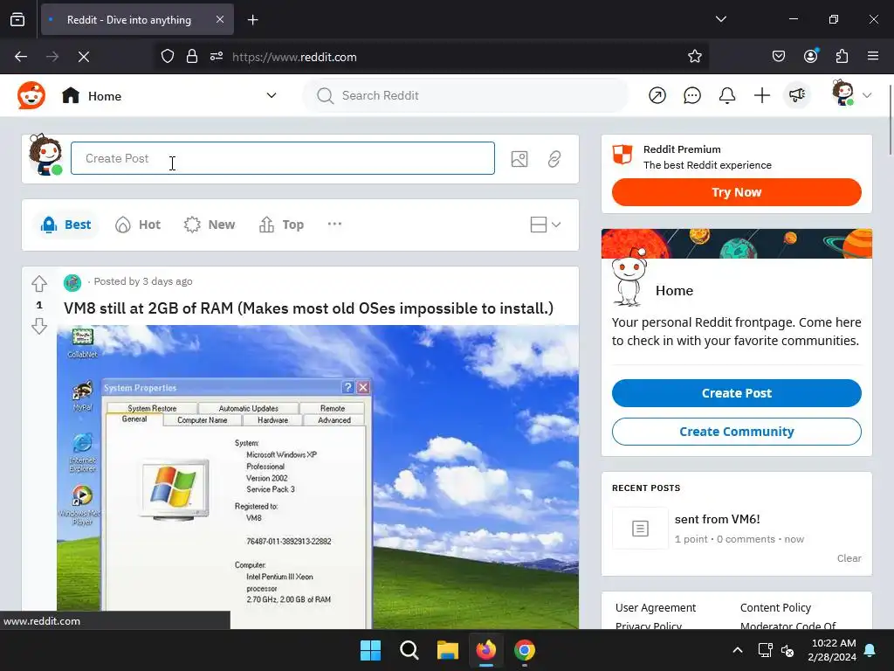This screenshot has height=671, width=894.
Task: Sort feed by Top
Action: coord(281,225)
